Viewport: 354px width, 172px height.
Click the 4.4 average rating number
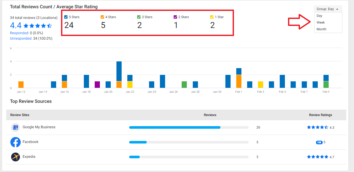(x=16, y=26)
